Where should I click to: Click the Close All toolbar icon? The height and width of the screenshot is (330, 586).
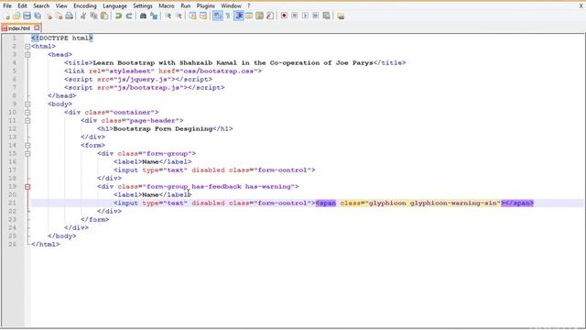59,16
